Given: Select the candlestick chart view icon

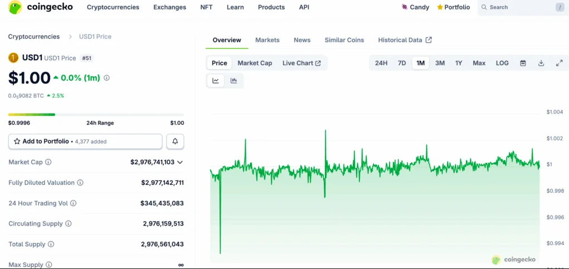Looking at the screenshot, I should [x=234, y=81].
